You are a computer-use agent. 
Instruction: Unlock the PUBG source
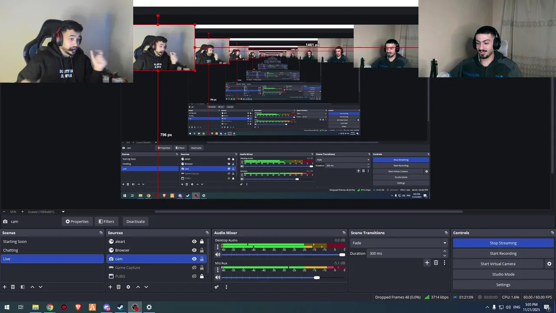pos(202,276)
